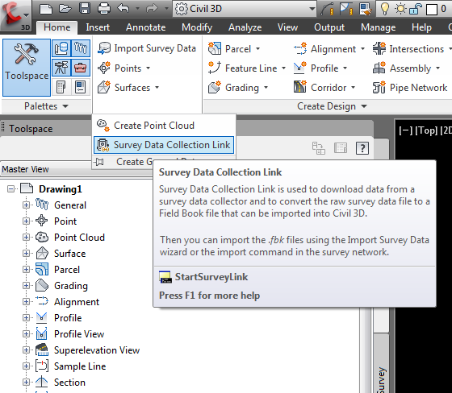Click the Grading tool icon
This screenshot has height=393, width=452.
[x=215, y=88]
